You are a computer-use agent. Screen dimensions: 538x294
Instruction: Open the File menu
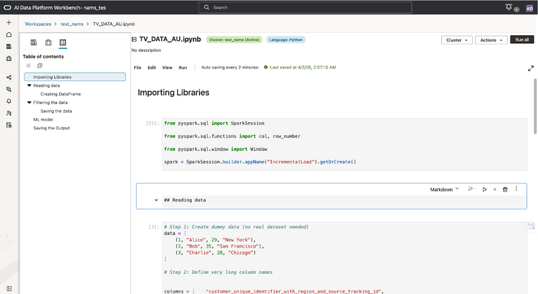click(137, 67)
